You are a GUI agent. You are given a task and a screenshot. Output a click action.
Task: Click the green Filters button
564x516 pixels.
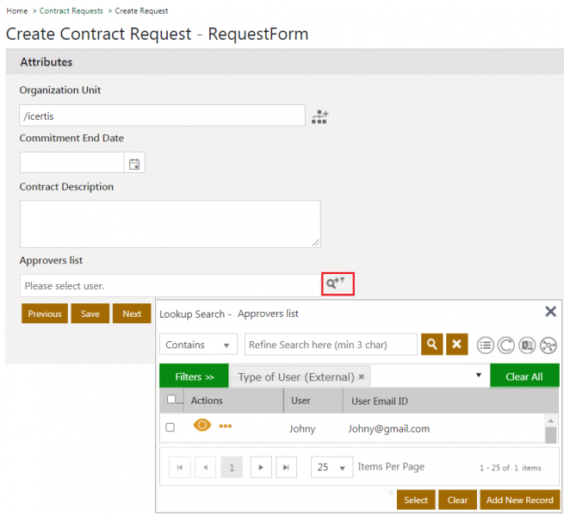pos(194,376)
